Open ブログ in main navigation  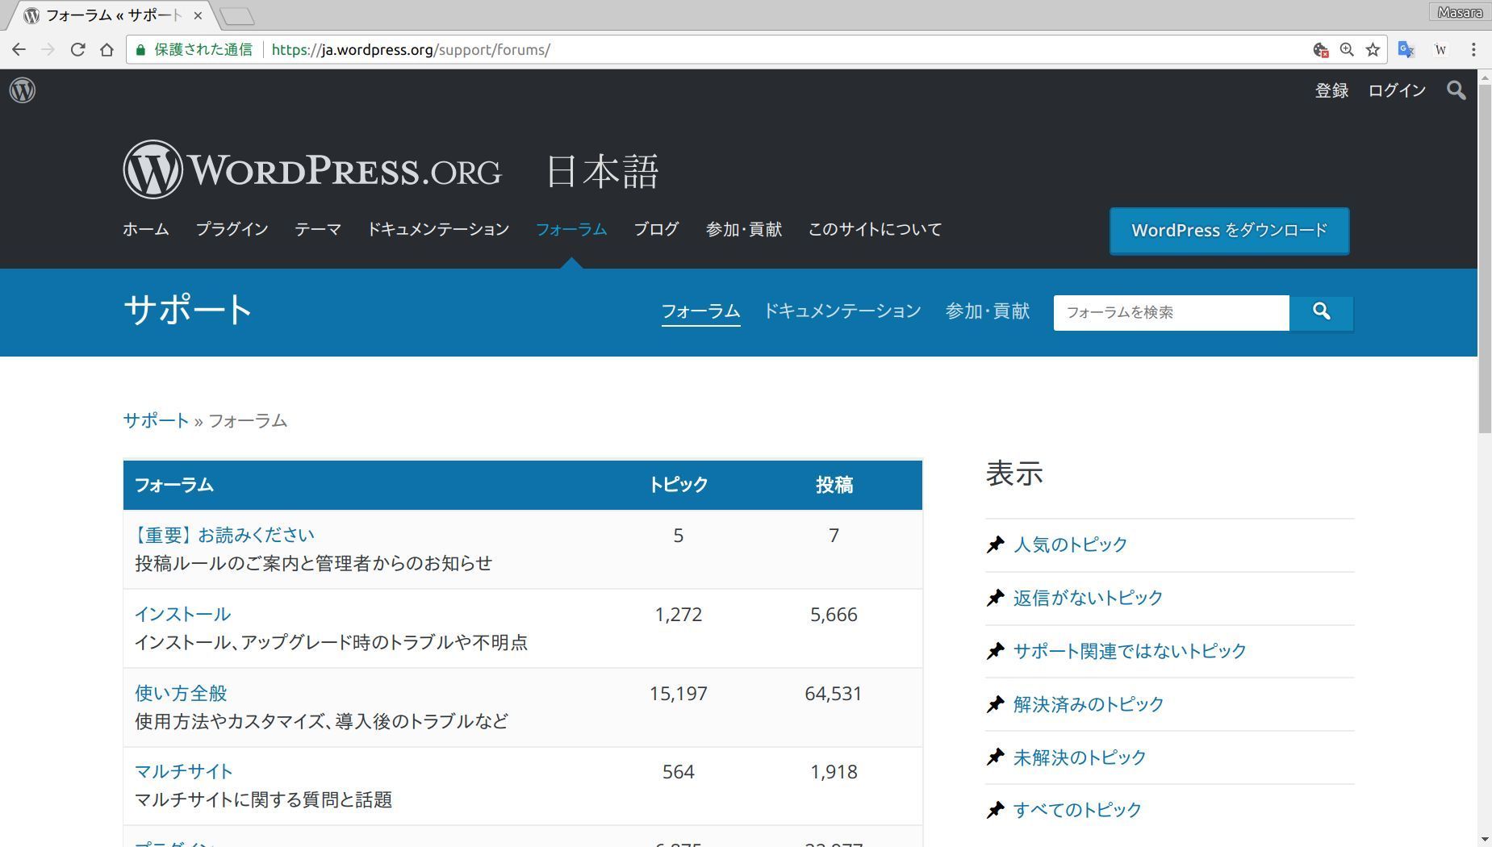tap(656, 230)
